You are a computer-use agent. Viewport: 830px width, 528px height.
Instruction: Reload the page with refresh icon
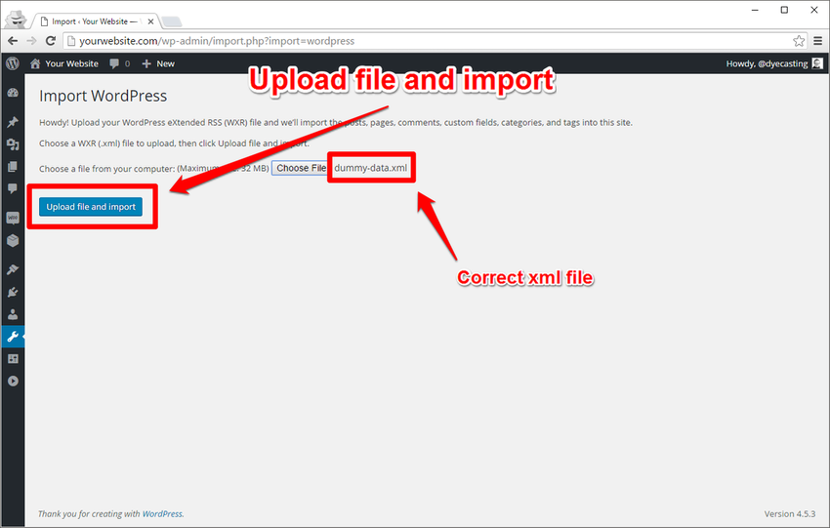[50, 41]
